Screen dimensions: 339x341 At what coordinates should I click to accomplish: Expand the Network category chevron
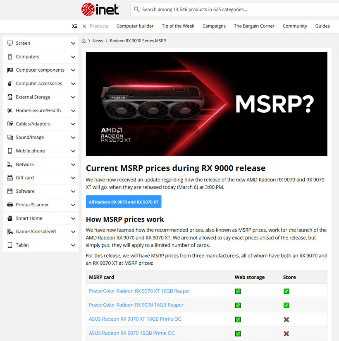pyautogui.click(x=73, y=164)
